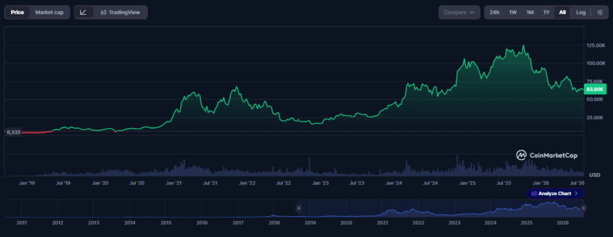This screenshot has height=237, width=613.
Task: Select the 1M time range
Action: click(x=530, y=13)
